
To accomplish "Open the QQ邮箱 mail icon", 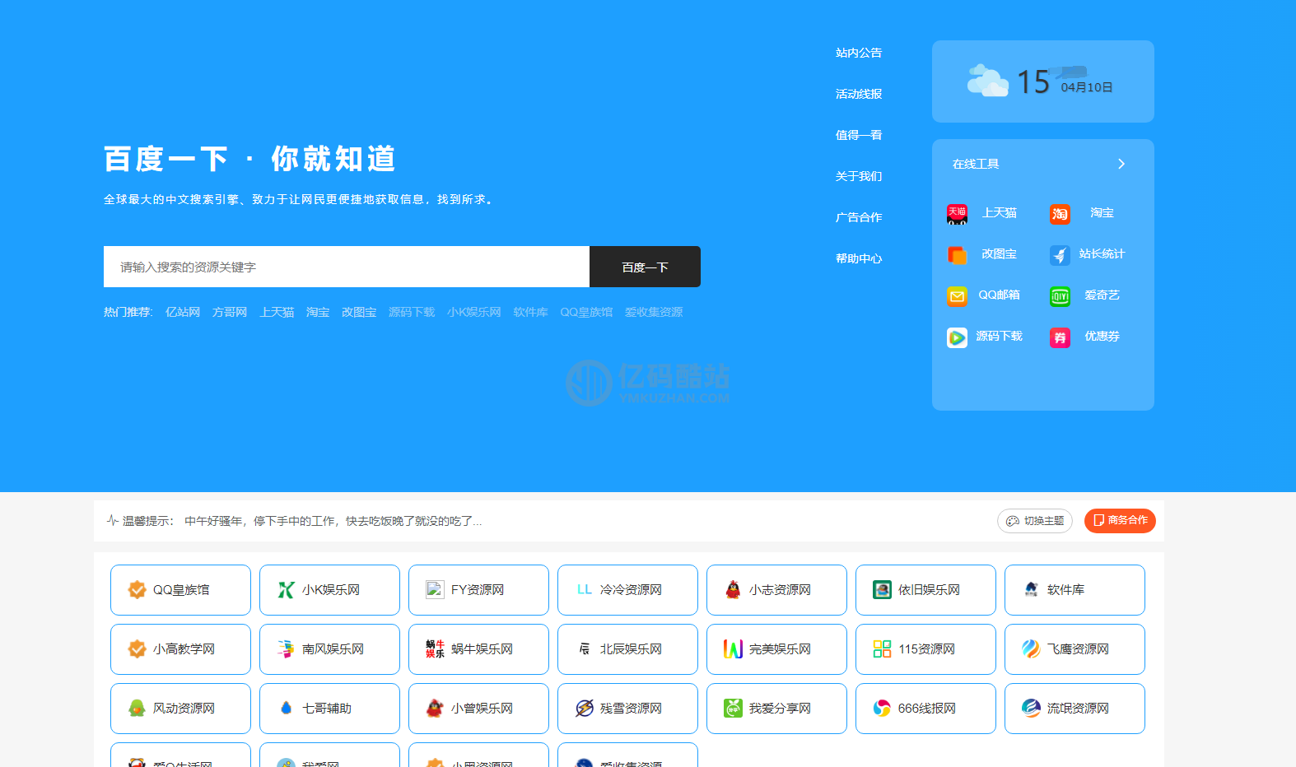I will (x=957, y=296).
